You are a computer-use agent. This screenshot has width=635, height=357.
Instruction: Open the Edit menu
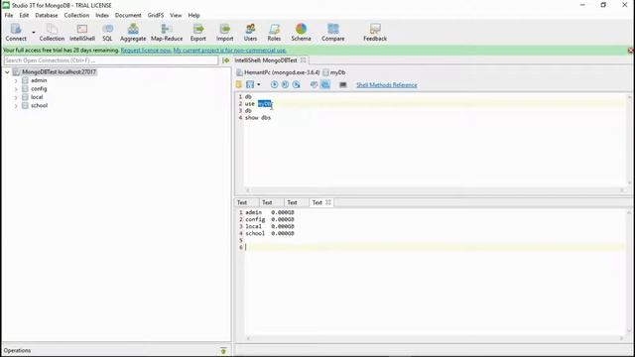[24, 15]
